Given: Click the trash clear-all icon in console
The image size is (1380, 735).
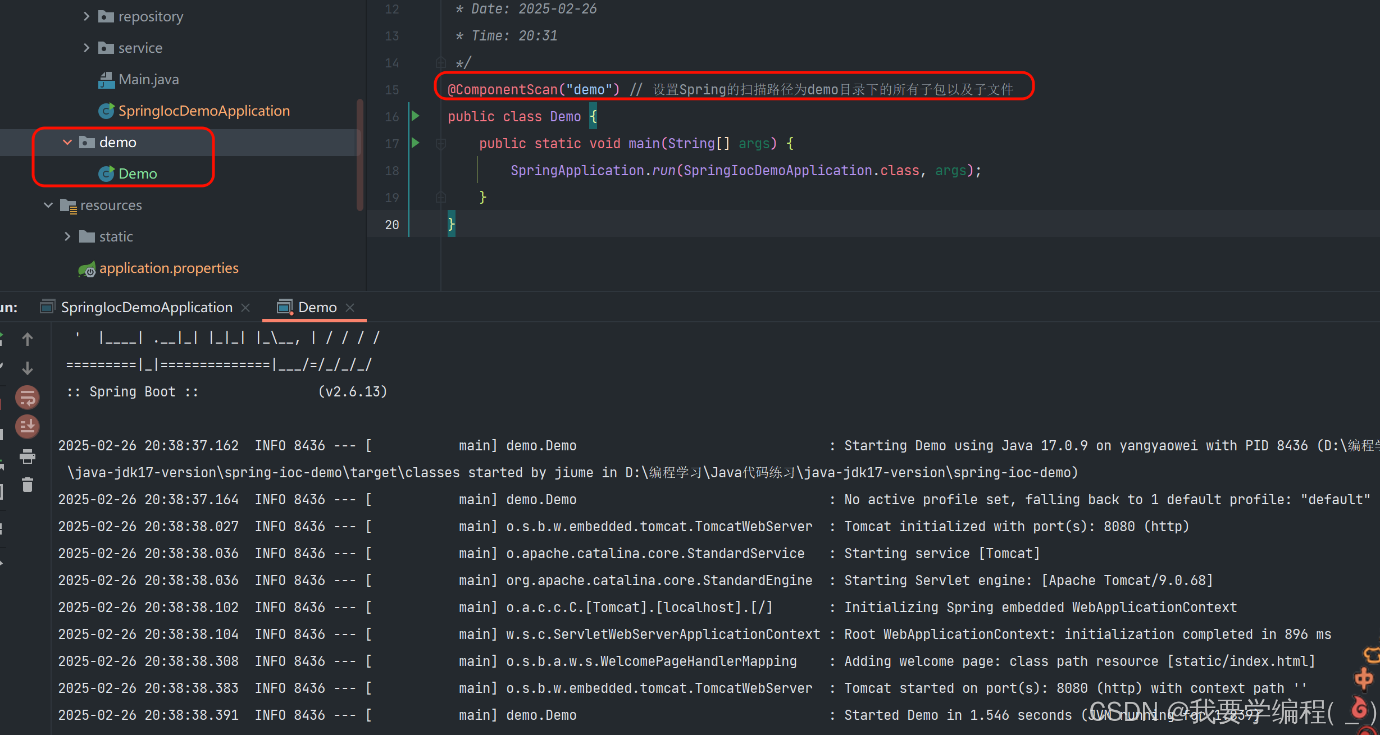Looking at the screenshot, I should [x=27, y=485].
